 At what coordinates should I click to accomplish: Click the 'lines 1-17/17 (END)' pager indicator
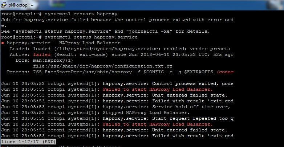click(x=29, y=142)
